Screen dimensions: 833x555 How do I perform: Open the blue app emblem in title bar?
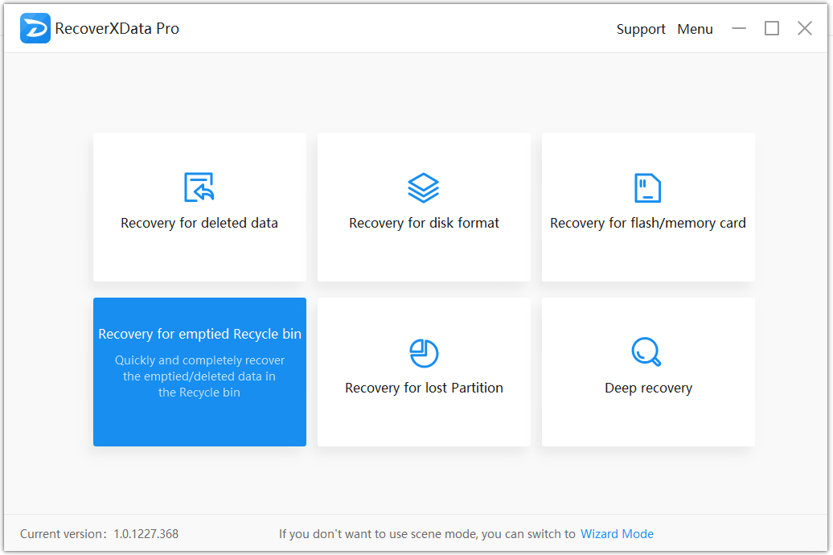point(35,27)
